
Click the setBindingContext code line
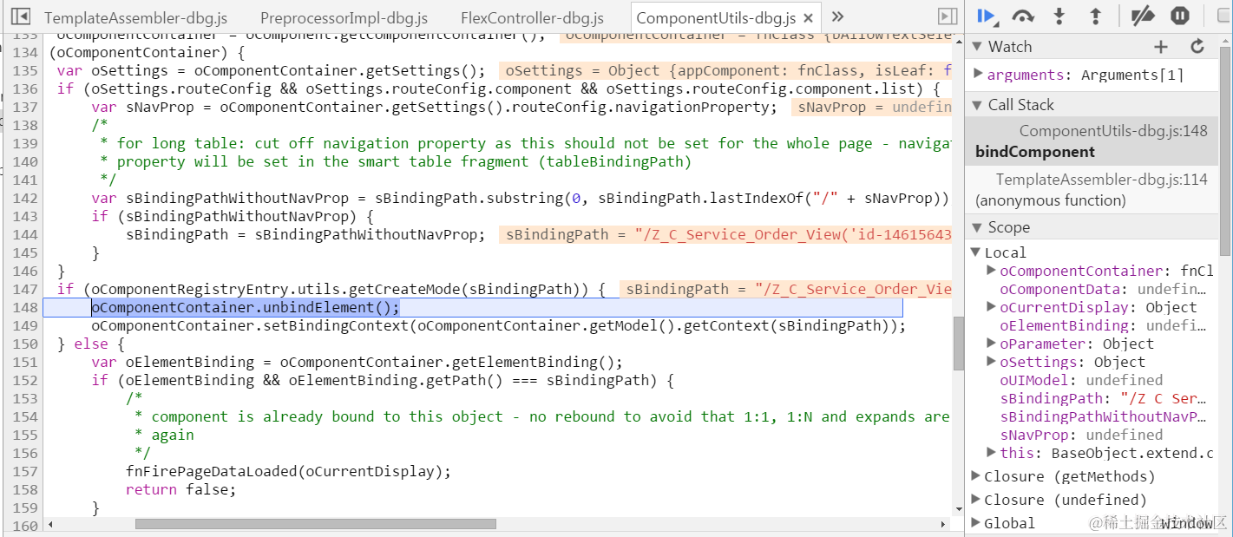(x=498, y=325)
